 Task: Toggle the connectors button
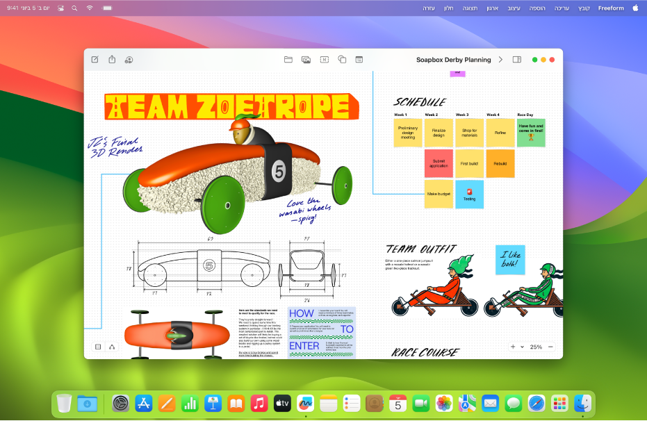(112, 347)
